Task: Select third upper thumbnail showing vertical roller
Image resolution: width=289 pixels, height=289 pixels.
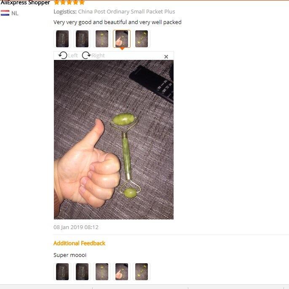Action: click(x=102, y=39)
